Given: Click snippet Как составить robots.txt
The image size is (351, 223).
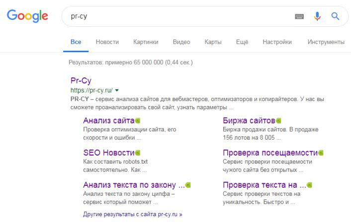Looking at the screenshot, I should coord(115,166).
